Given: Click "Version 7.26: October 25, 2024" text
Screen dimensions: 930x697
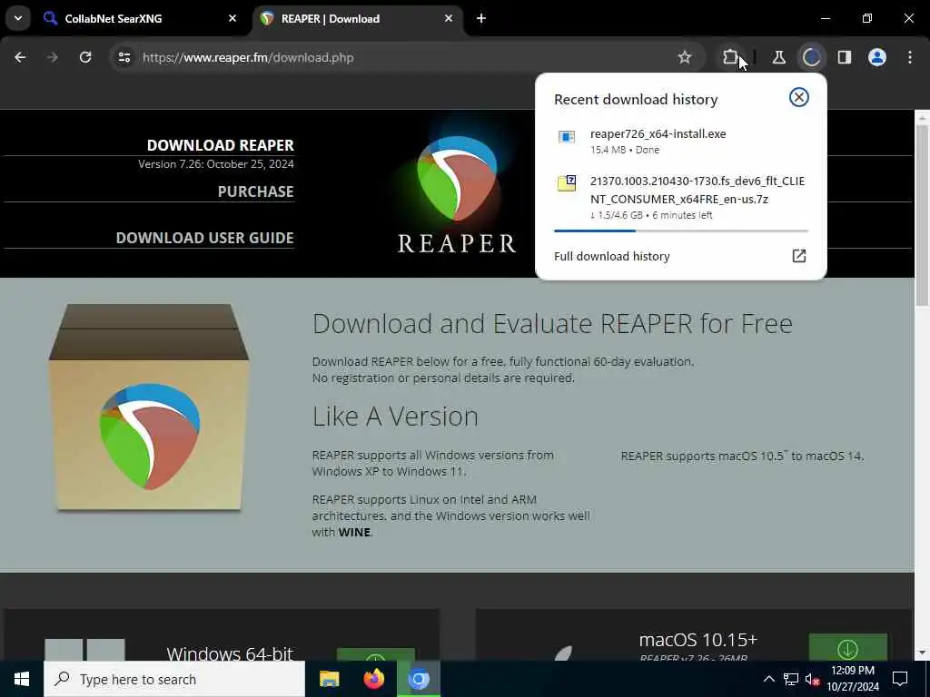Looking at the screenshot, I should (216, 163).
